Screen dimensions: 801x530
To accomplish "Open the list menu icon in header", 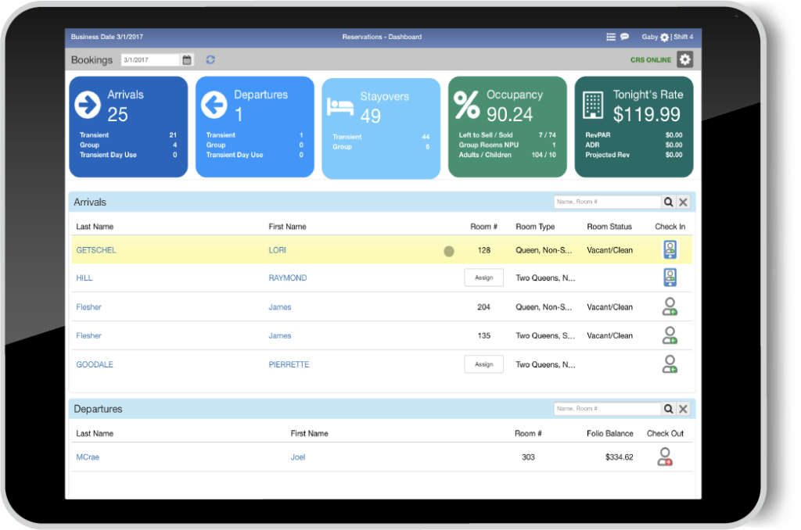I will pyautogui.click(x=610, y=37).
